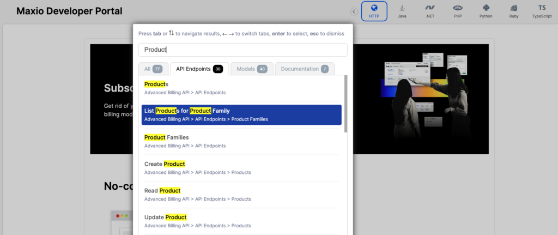The height and width of the screenshot is (235, 558).
Task: Open the All results tab
Action: [153, 69]
